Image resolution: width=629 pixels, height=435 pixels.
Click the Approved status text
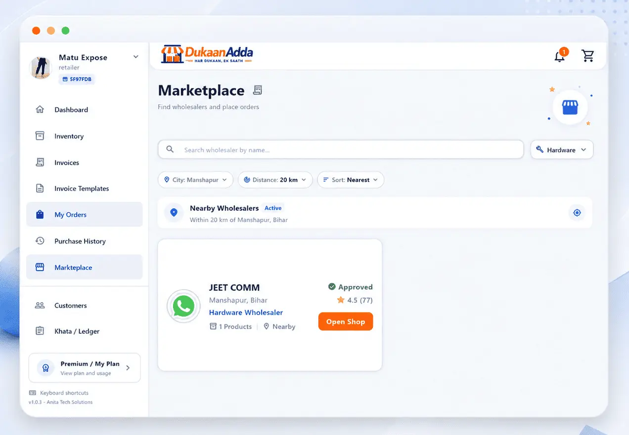(356, 287)
